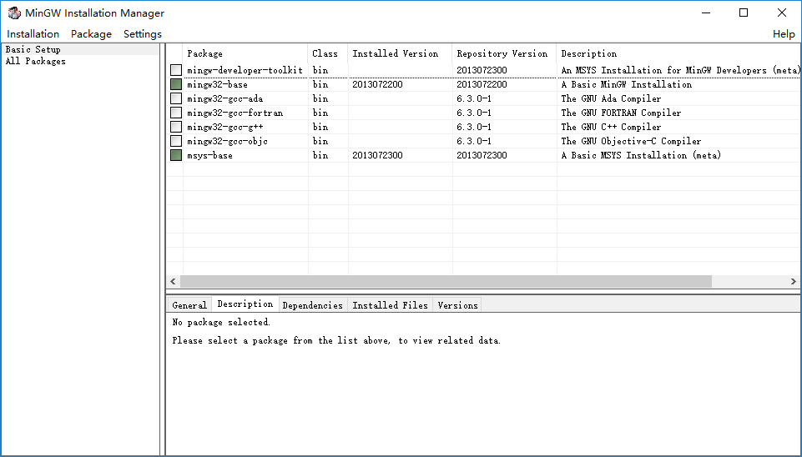The height and width of the screenshot is (457, 802).
Task: Click the Class column header
Action: [328, 53]
